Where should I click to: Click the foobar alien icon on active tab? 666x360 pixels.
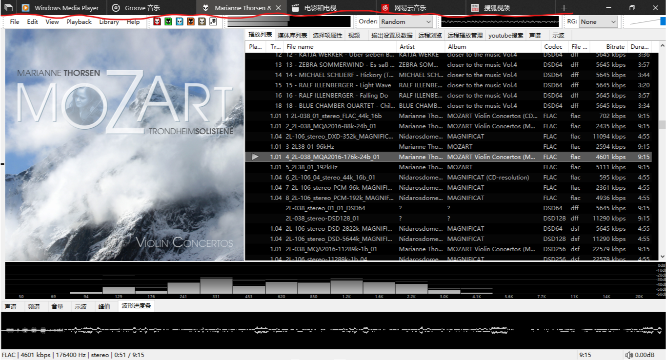pyautogui.click(x=206, y=8)
